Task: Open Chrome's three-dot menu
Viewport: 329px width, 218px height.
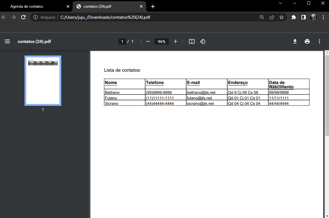Action: 323,17
